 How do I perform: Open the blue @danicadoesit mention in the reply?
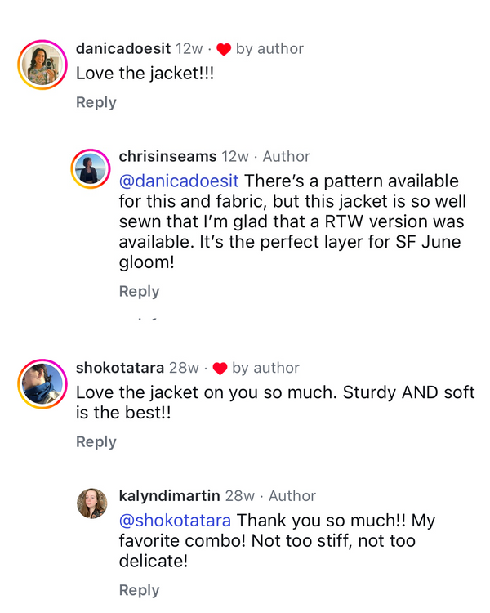179,181
